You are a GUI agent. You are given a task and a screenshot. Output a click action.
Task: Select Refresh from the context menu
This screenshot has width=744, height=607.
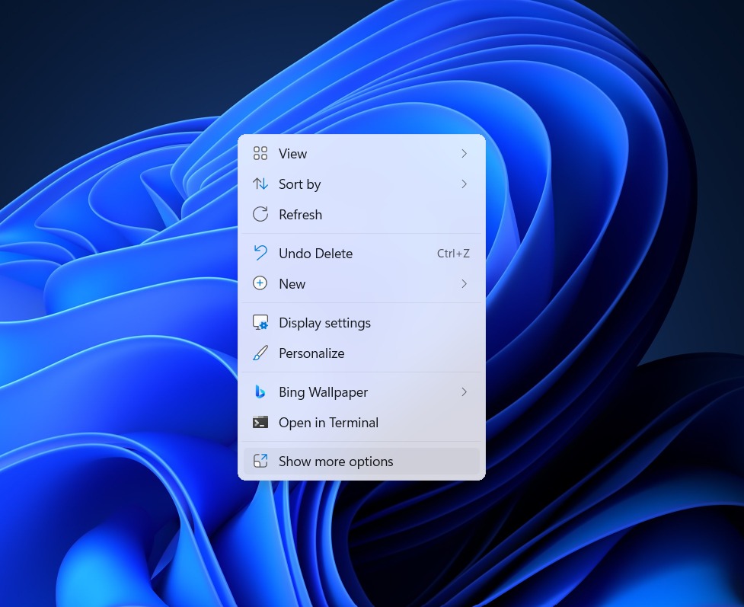(362, 214)
